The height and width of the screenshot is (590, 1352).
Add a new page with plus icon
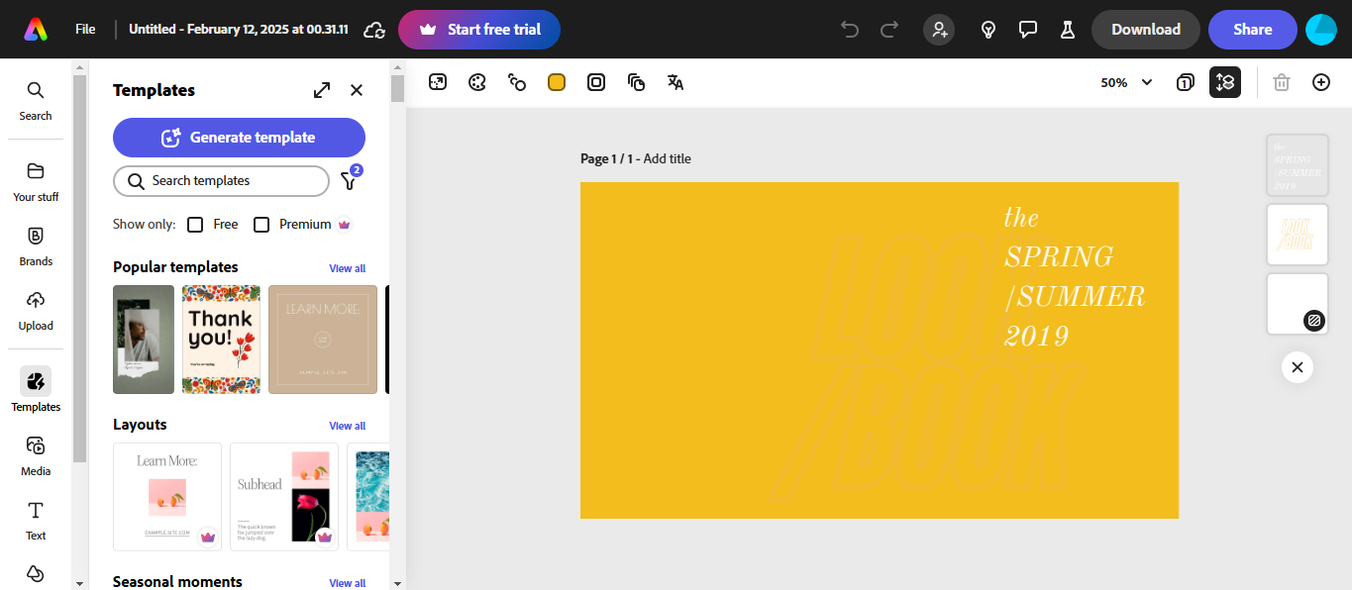pyautogui.click(x=1321, y=82)
